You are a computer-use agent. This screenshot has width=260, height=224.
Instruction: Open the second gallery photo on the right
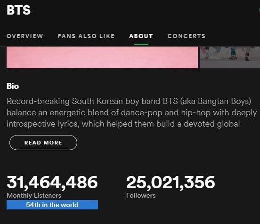pyautogui.click(x=230, y=57)
